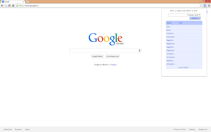Click the browser forward arrow
This screenshot has width=211, height=132.
(x=6, y=6)
